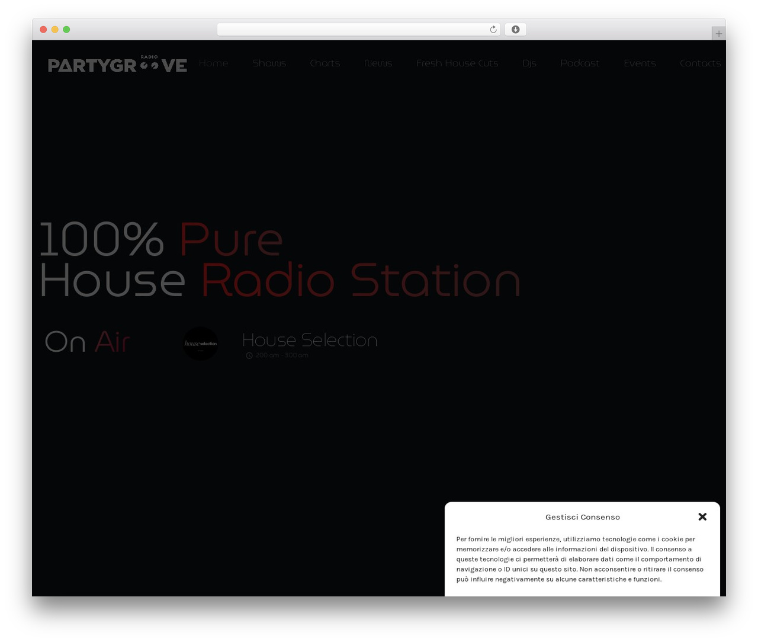Click the 'On Air' label

point(87,342)
